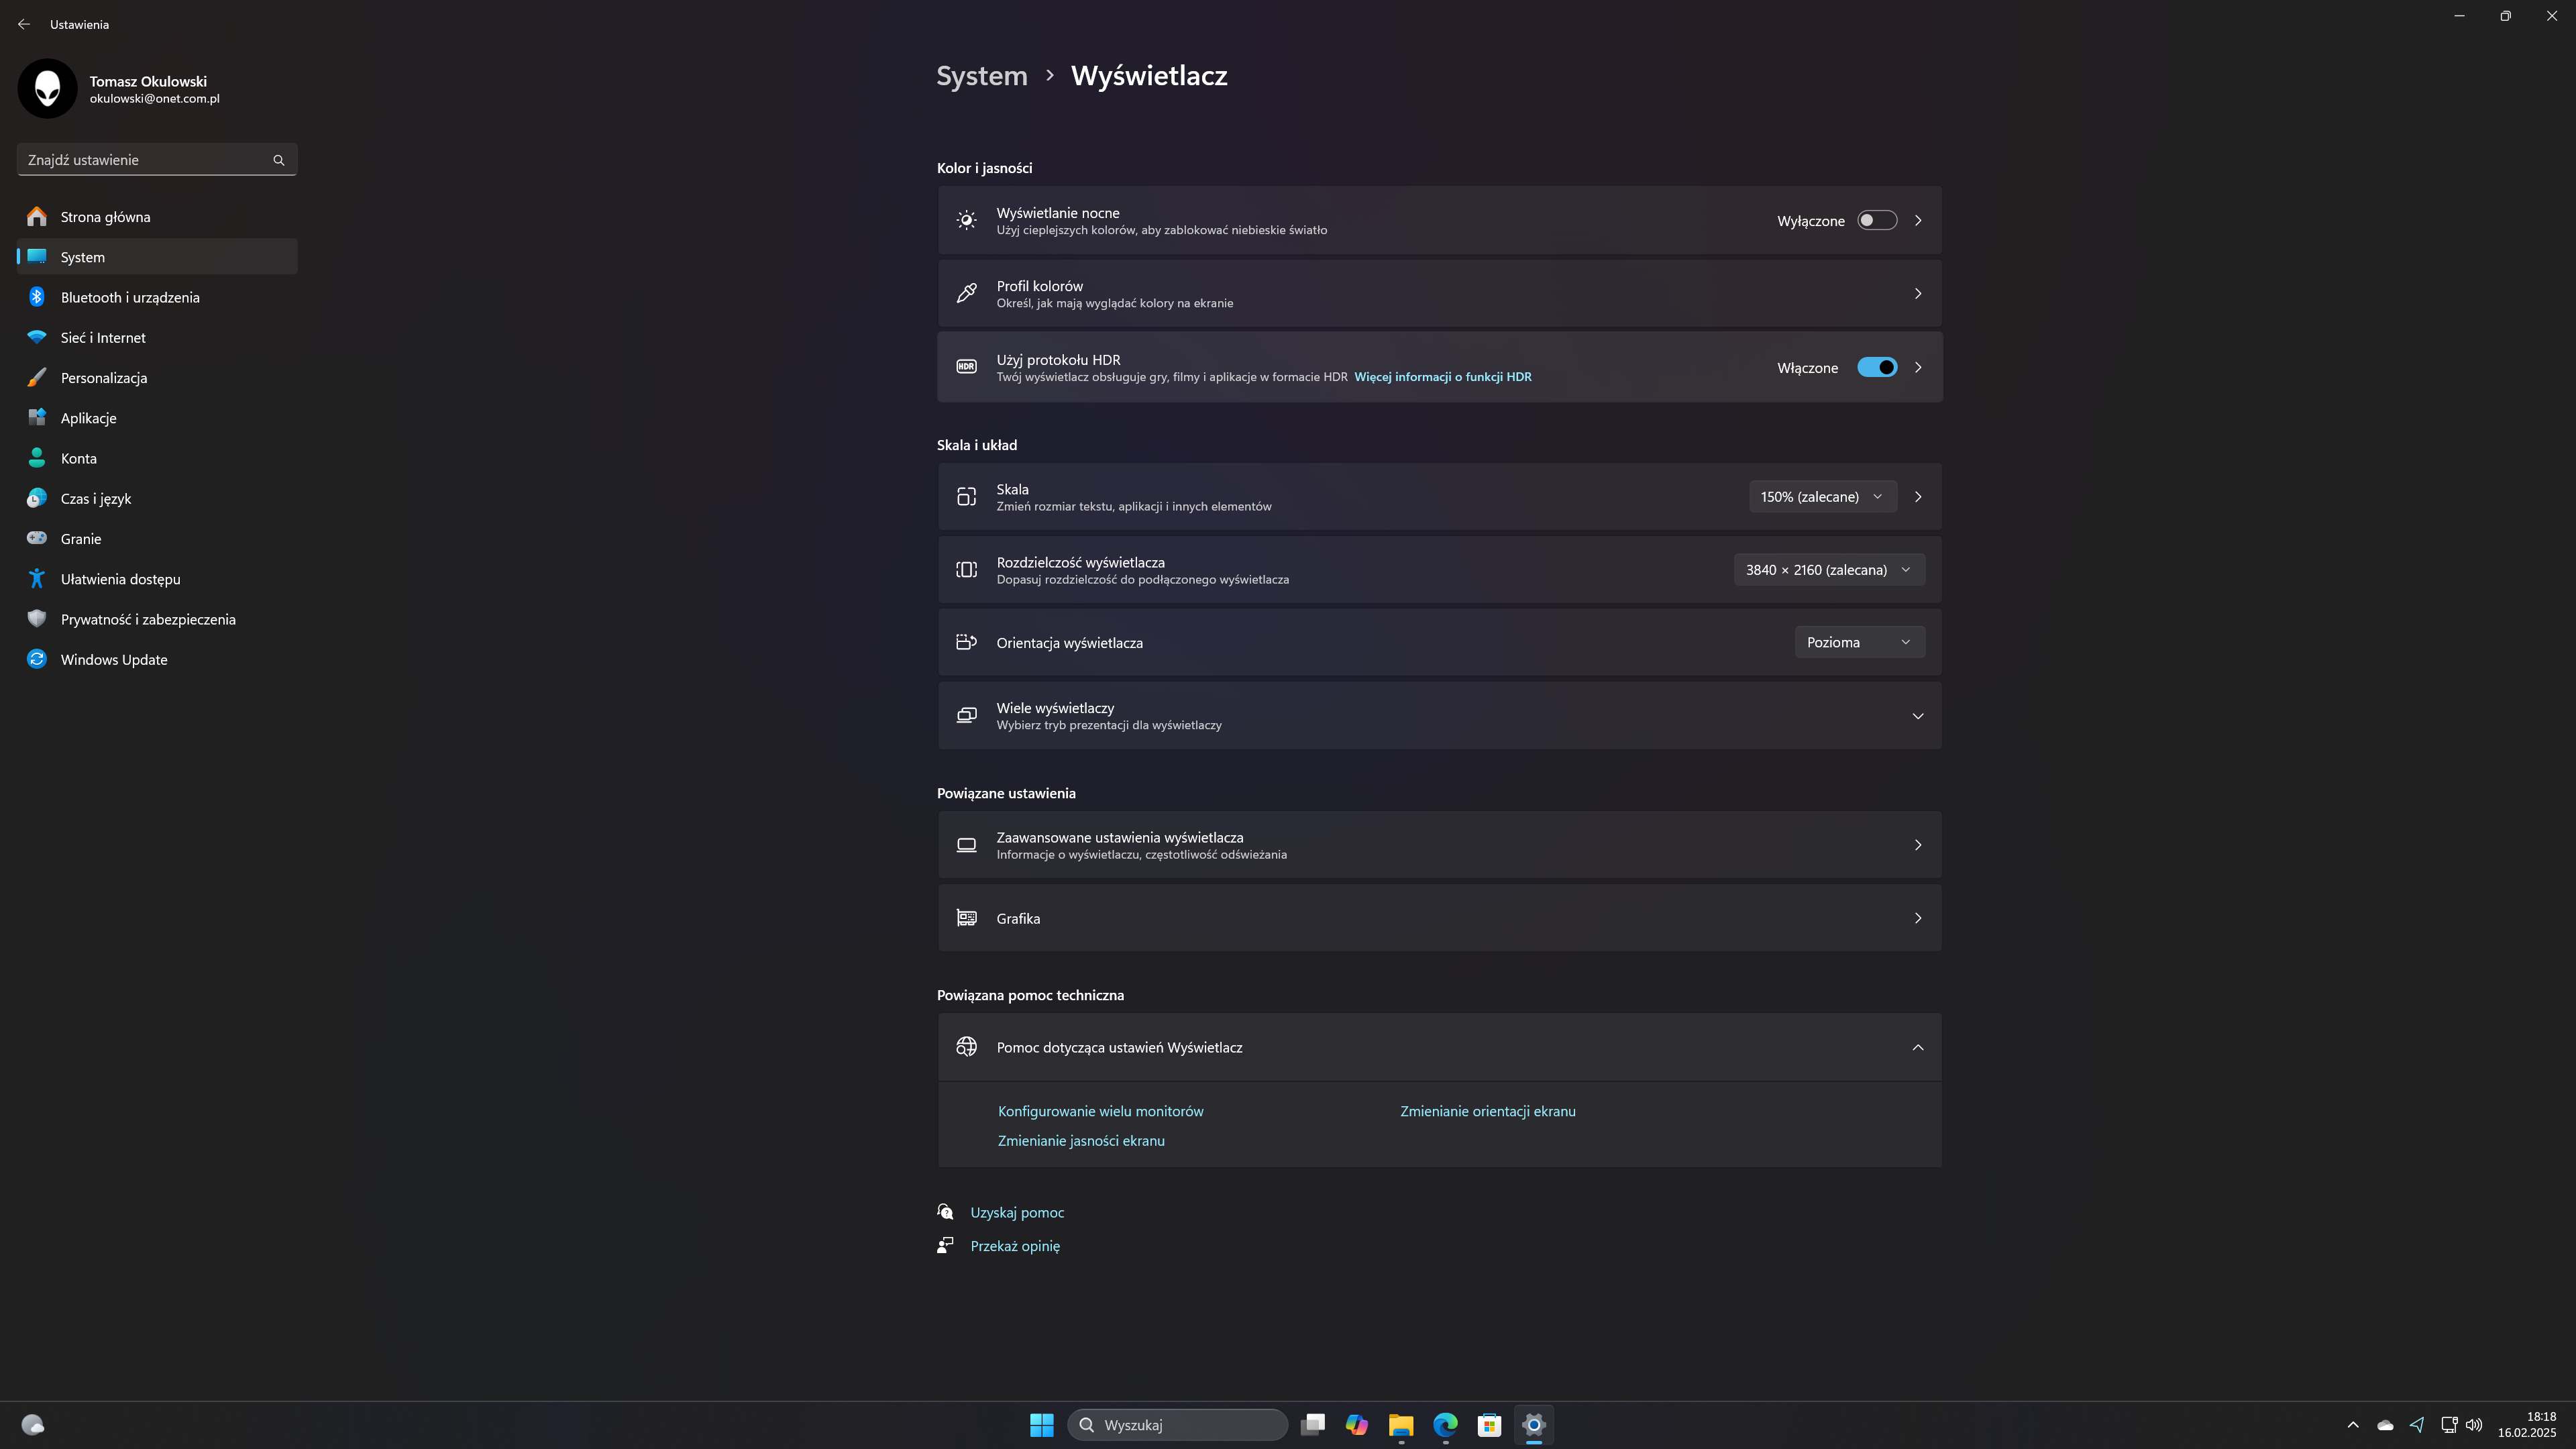Click the Ułatwienia dostępu accessibility icon
The width and height of the screenshot is (2576, 1449).
coord(37,579)
